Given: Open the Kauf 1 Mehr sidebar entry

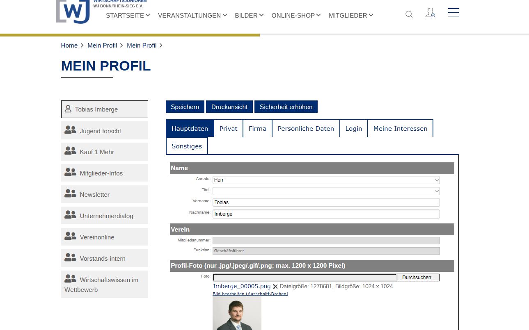Looking at the screenshot, I should pos(105,152).
